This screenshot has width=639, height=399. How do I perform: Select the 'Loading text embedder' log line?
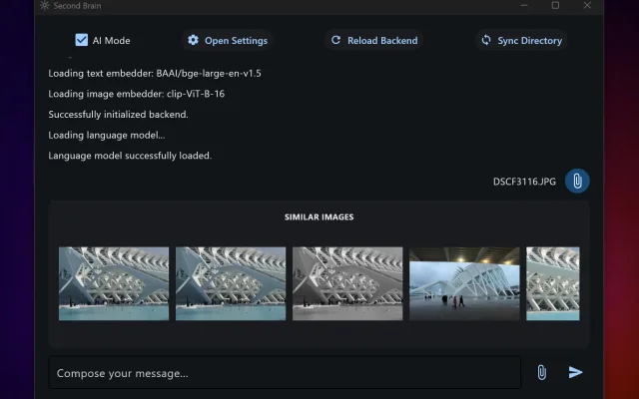155,73
